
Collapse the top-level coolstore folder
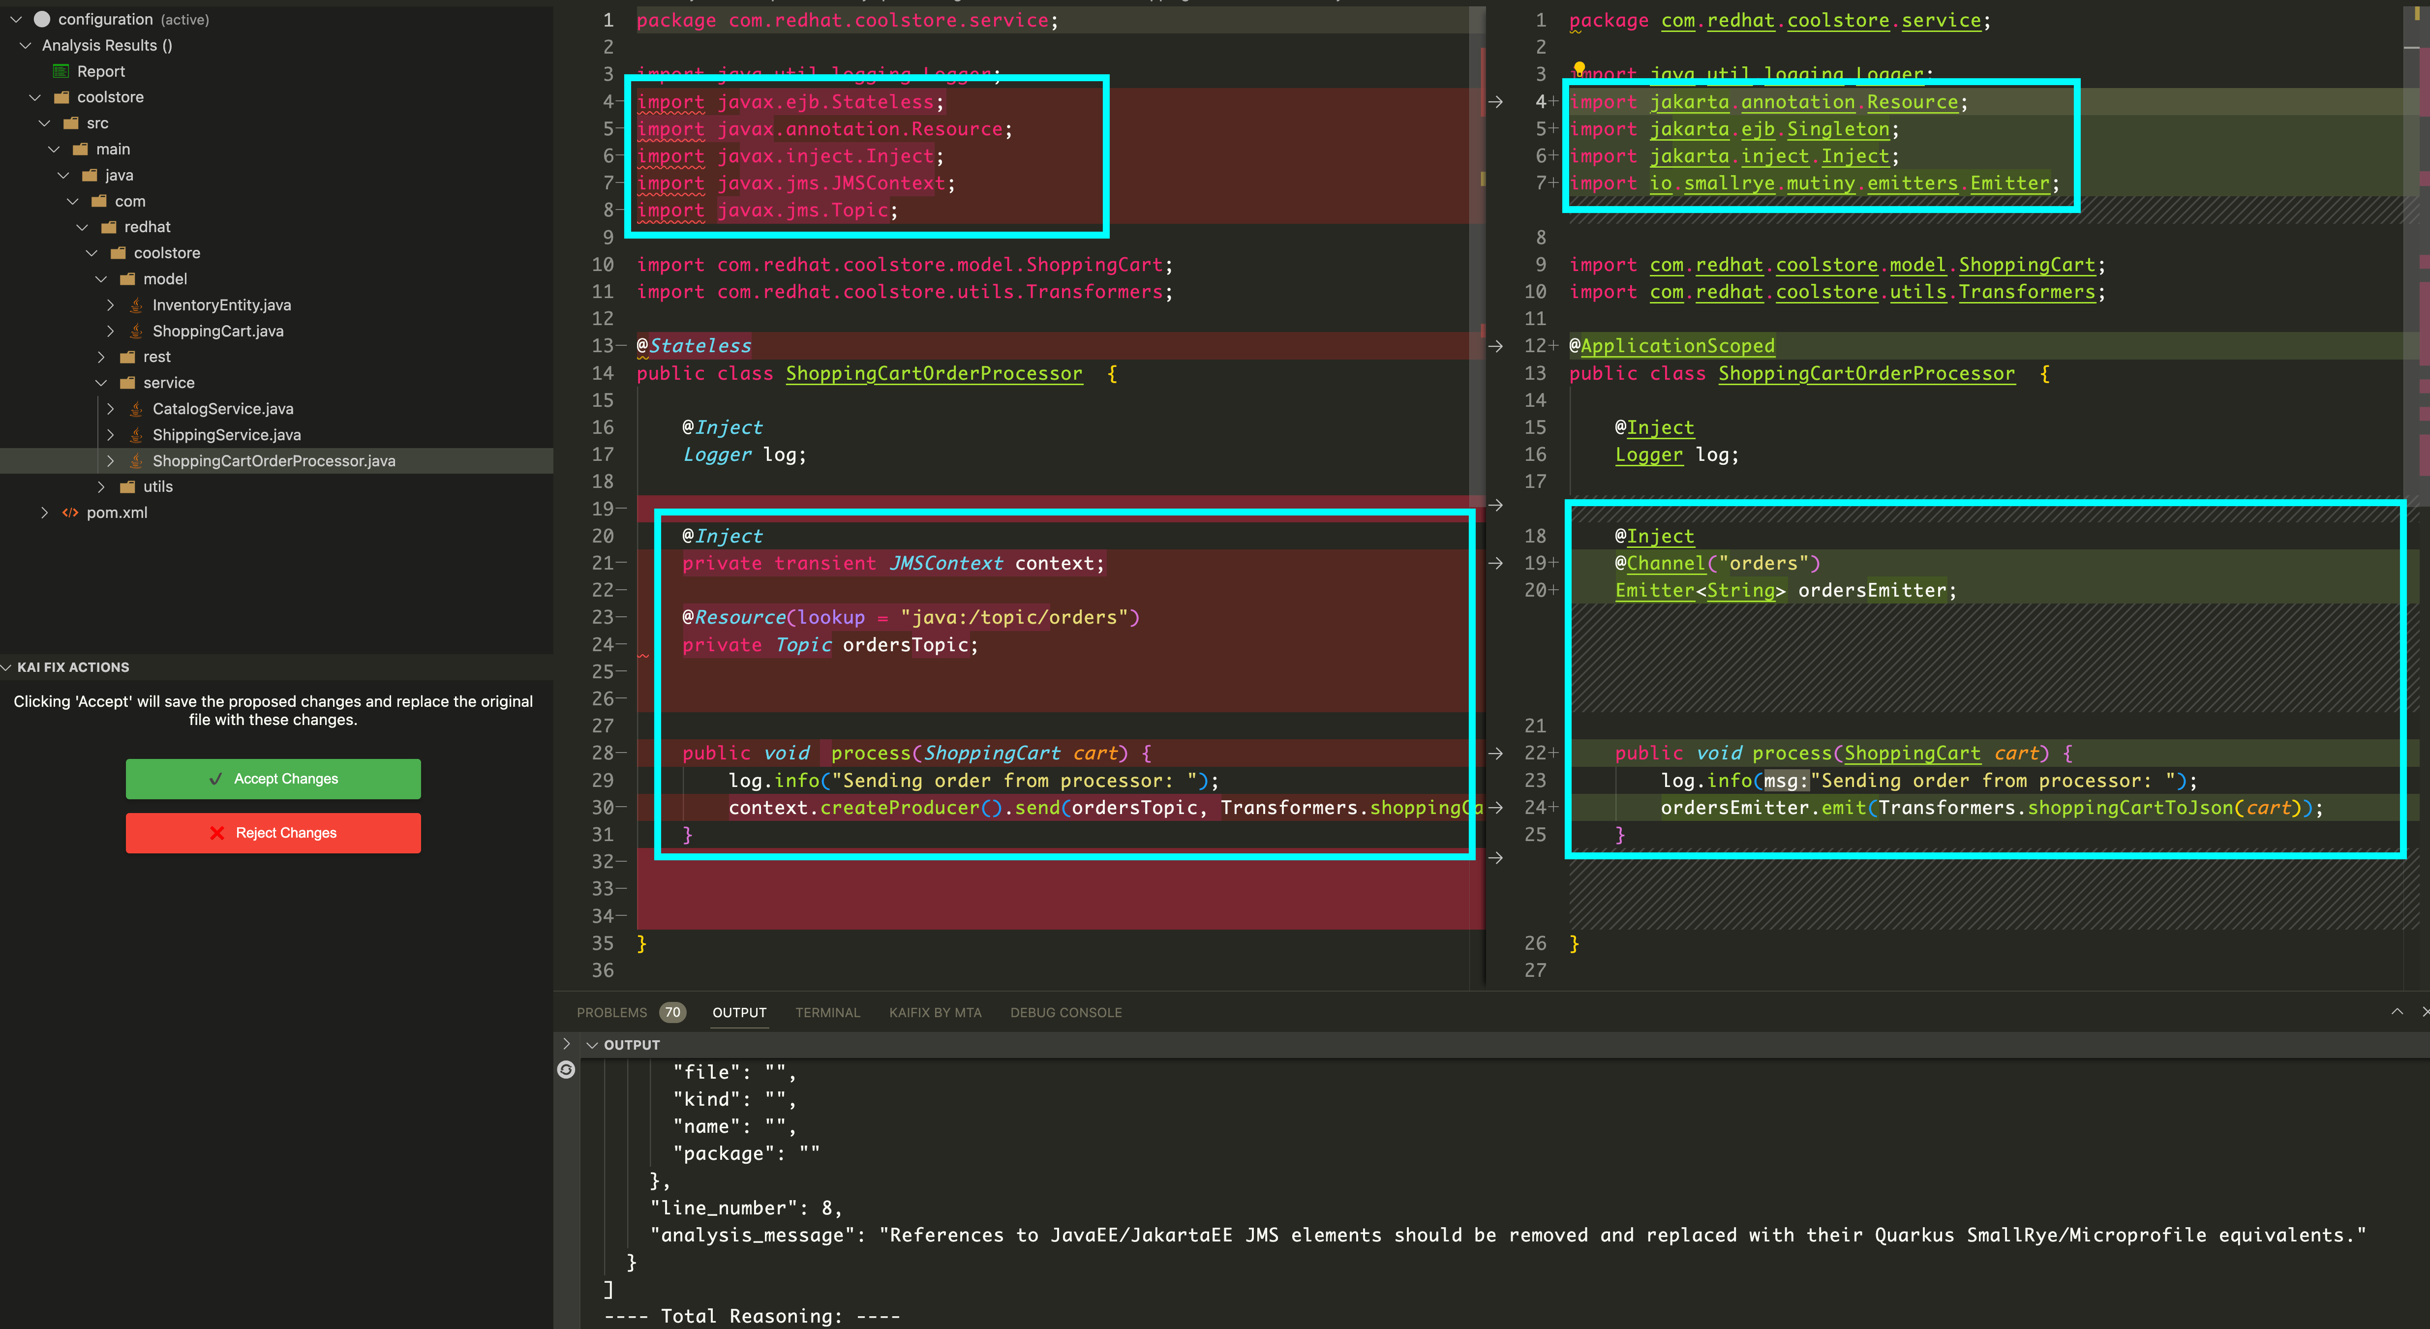pyautogui.click(x=35, y=97)
